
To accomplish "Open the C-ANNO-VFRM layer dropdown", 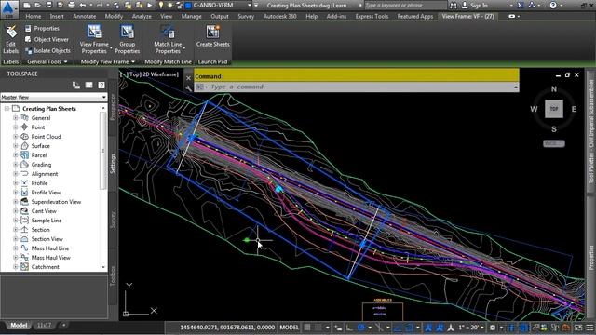I will [250, 6].
